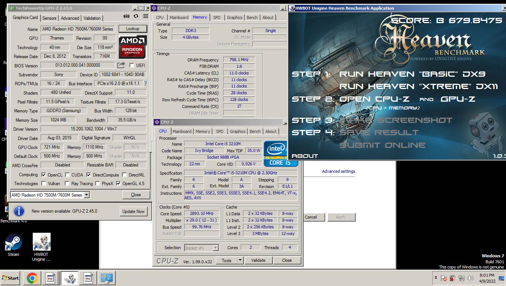Click HWBOT Heaven window title icon
Screen dimensions: 506x286
[x=291, y=8]
